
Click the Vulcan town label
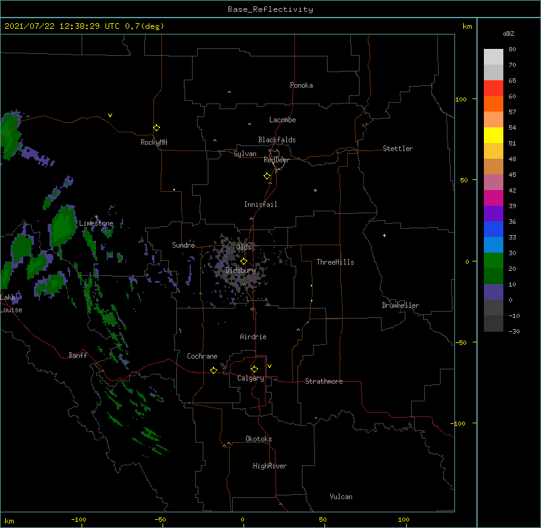[341, 497]
